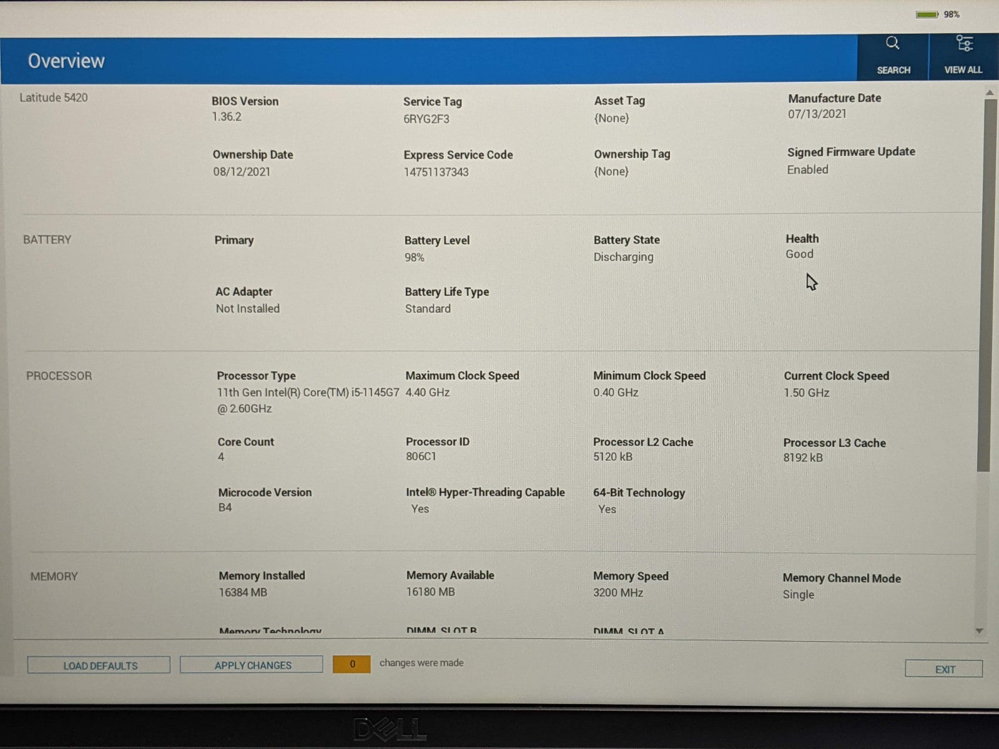Select the PROCESSOR section heading
999x749 pixels.
click(59, 376)
